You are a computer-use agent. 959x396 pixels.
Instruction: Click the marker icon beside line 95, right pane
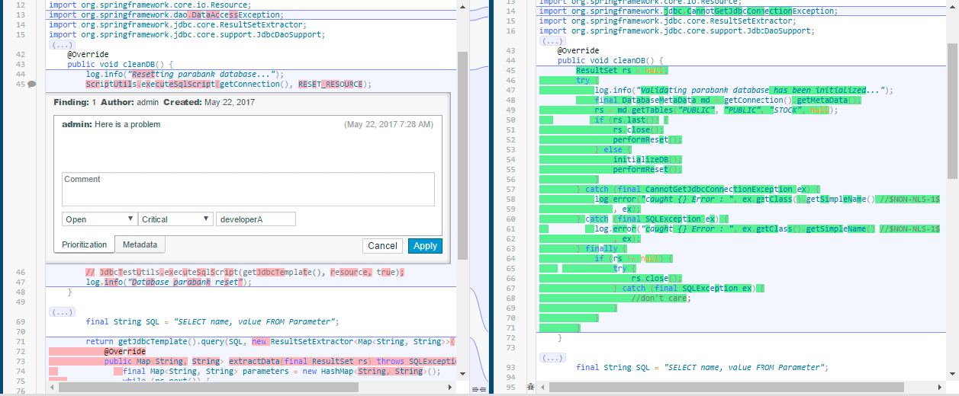[x=529, y=388]
